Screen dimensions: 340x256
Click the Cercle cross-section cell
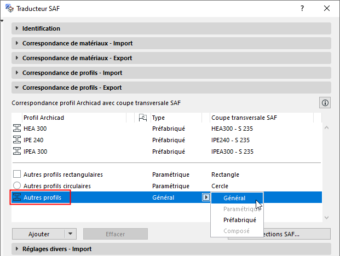(220, 186)
